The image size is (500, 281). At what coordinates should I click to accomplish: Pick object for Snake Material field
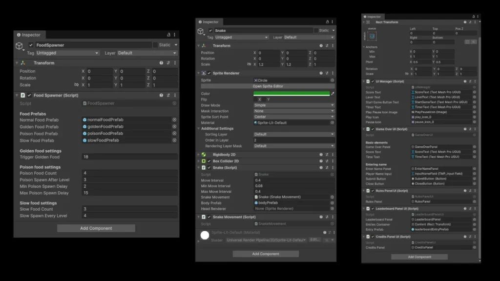[x=332, y=122]
